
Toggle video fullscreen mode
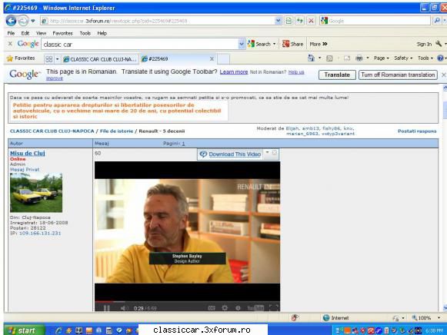274,307
